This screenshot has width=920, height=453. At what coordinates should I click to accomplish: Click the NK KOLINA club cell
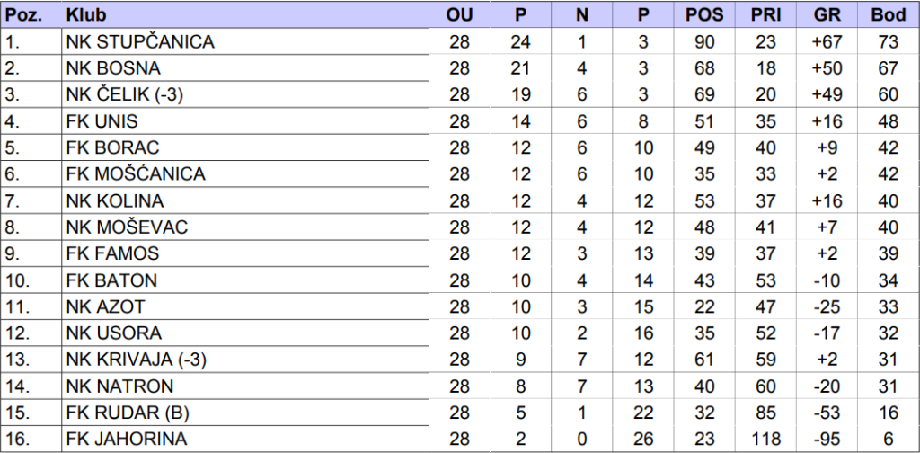tap(115, 200)
